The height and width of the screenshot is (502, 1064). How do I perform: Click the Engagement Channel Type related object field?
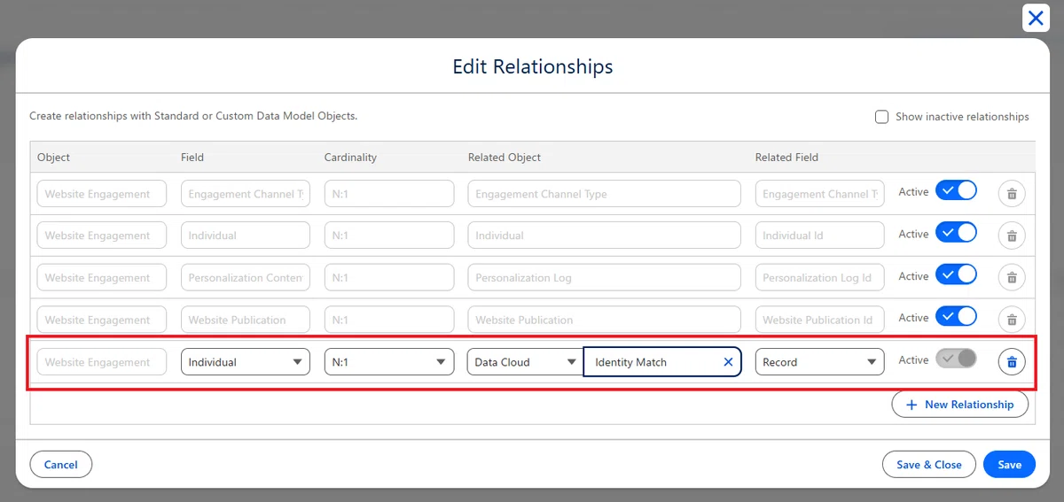(605, 194)
